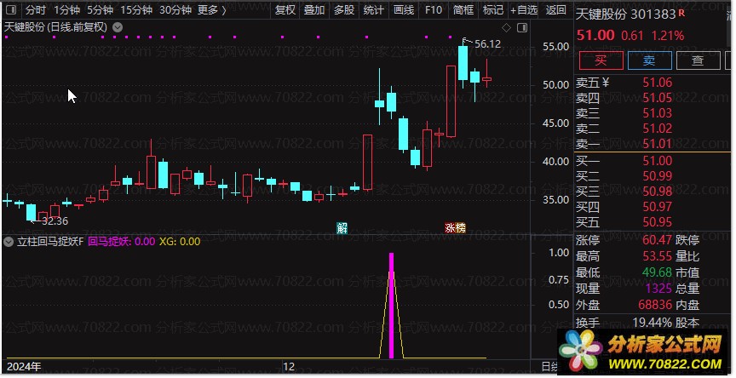Click the stock title 天键股份 301383
Screen dimensions: 736x378
coord(625,14)
